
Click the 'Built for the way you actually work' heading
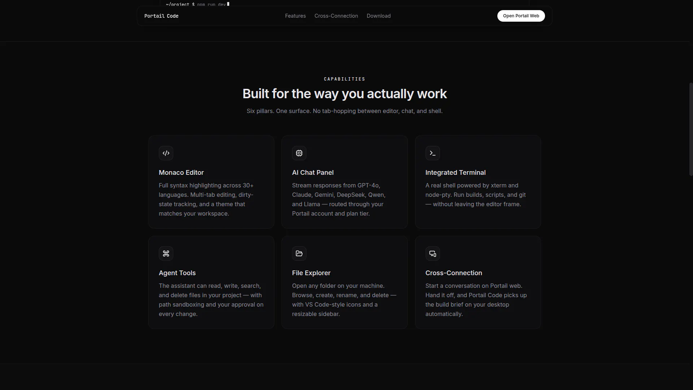click(x=344, y=94)
